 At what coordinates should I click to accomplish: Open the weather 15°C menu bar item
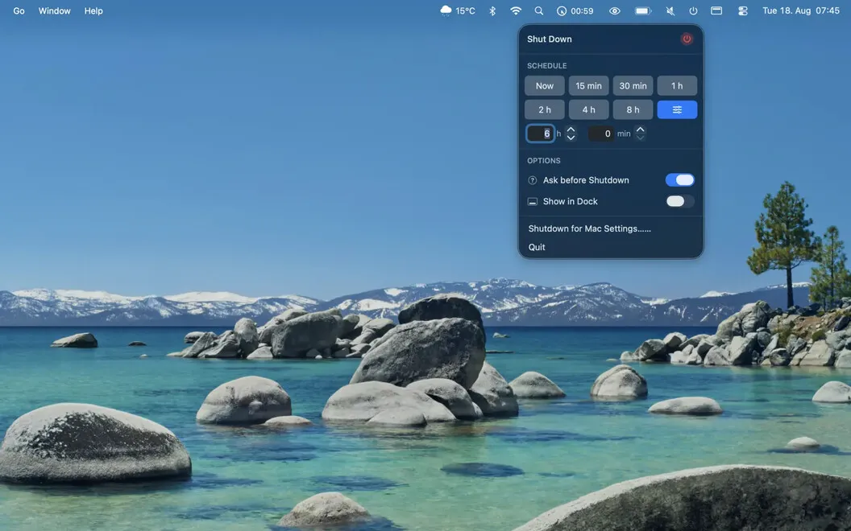click(x=458, y=10)
